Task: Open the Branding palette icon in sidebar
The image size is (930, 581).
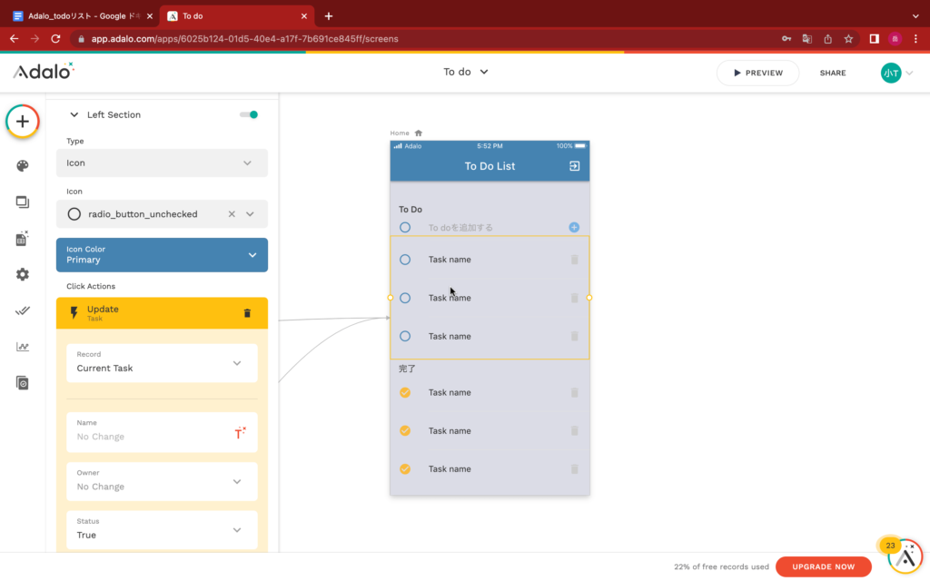Action: 23,165
